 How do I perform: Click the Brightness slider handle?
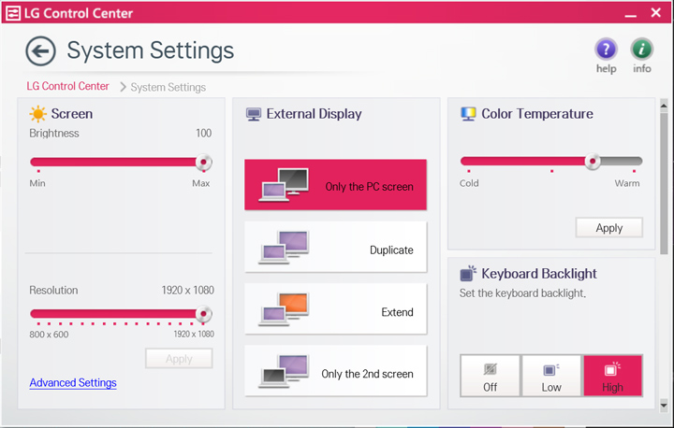pyautogui.click(x=204, y=163)
